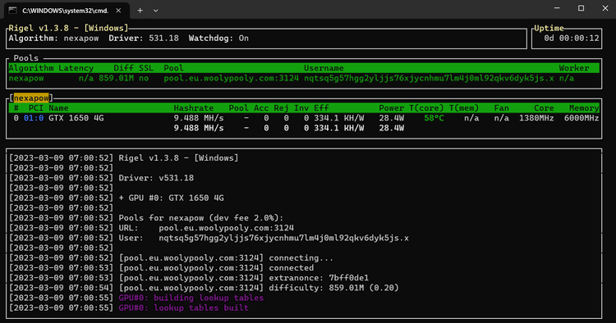Click the Pools diff value '859.01M'
Screen dimensions: 616x323
pos(116,79)
